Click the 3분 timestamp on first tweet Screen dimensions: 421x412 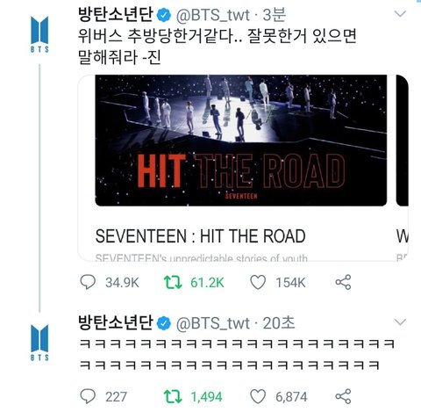[275, 15]
